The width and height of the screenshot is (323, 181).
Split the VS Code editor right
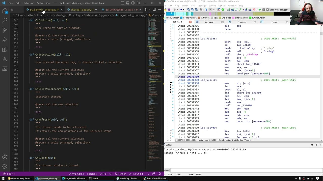(x=154, y=10)
